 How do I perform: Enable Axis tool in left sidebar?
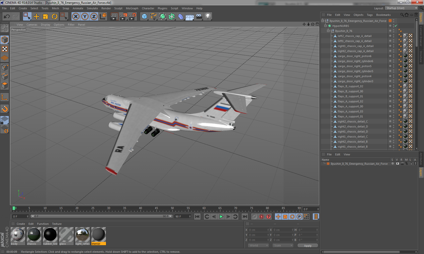[5, 97]
